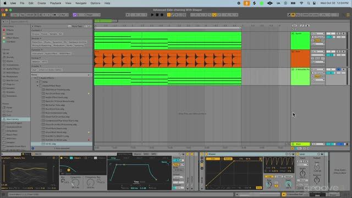
Task: Click the Distortion filter tag
Action: [x=37, y=42]
